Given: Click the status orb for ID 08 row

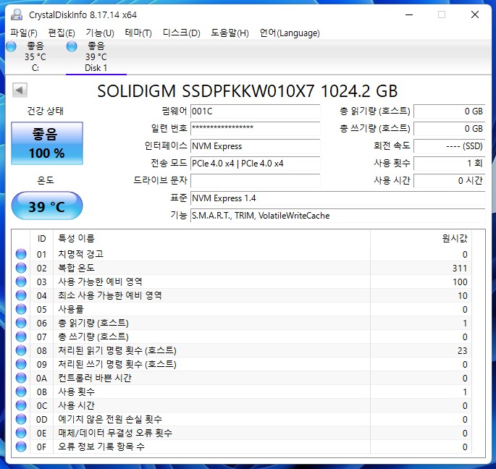Looking at the screenshot, I should (21, 350).
